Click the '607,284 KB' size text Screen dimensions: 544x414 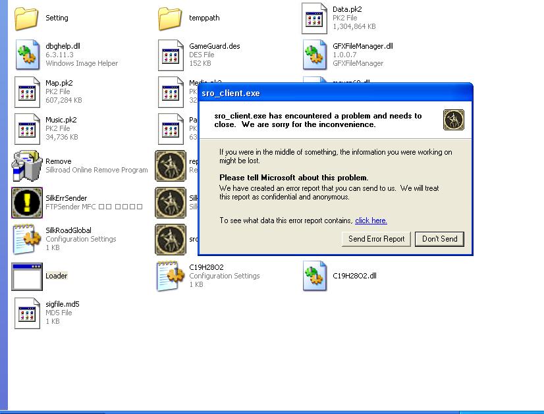[63, 100]
